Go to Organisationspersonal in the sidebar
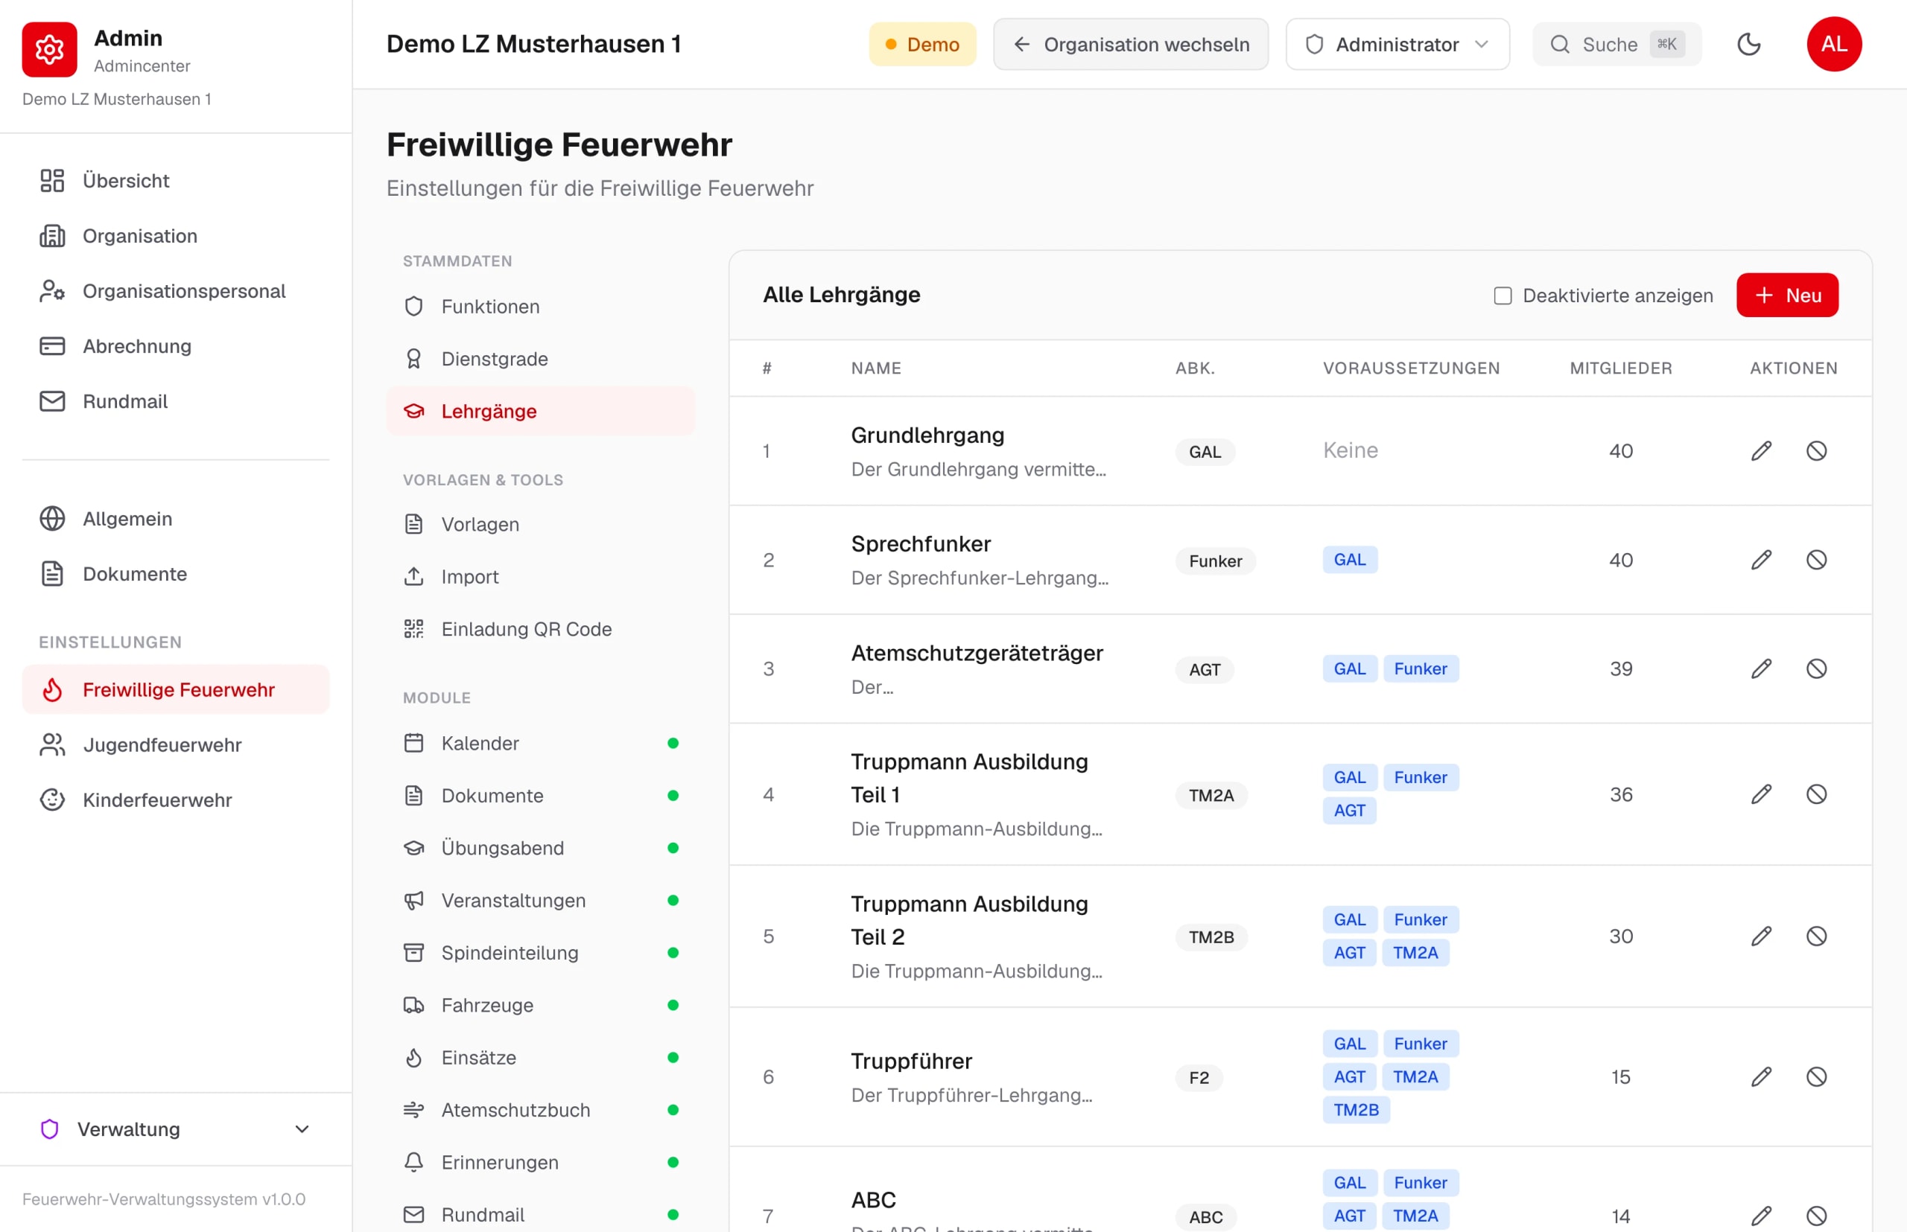The height and width of the screenshot is (1232, 1907). click(x=175, y=291)
